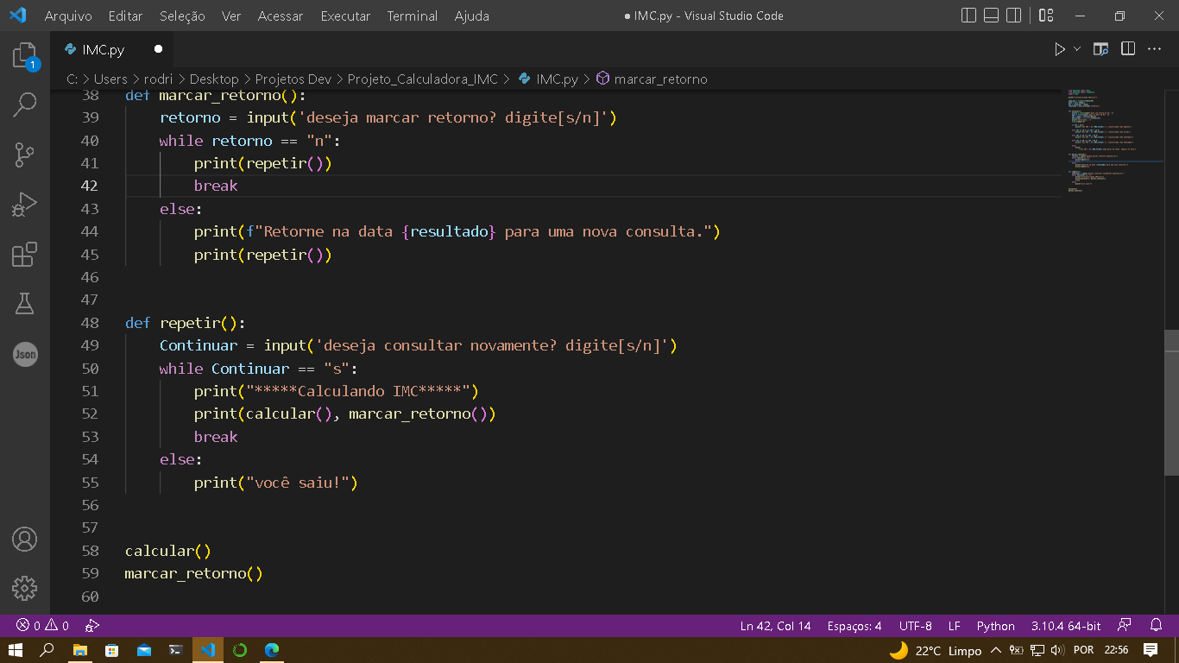Click the Python language mode selector
Image resolution: width=1179 pixels, height=663 pixels.
tap(996, 626)
